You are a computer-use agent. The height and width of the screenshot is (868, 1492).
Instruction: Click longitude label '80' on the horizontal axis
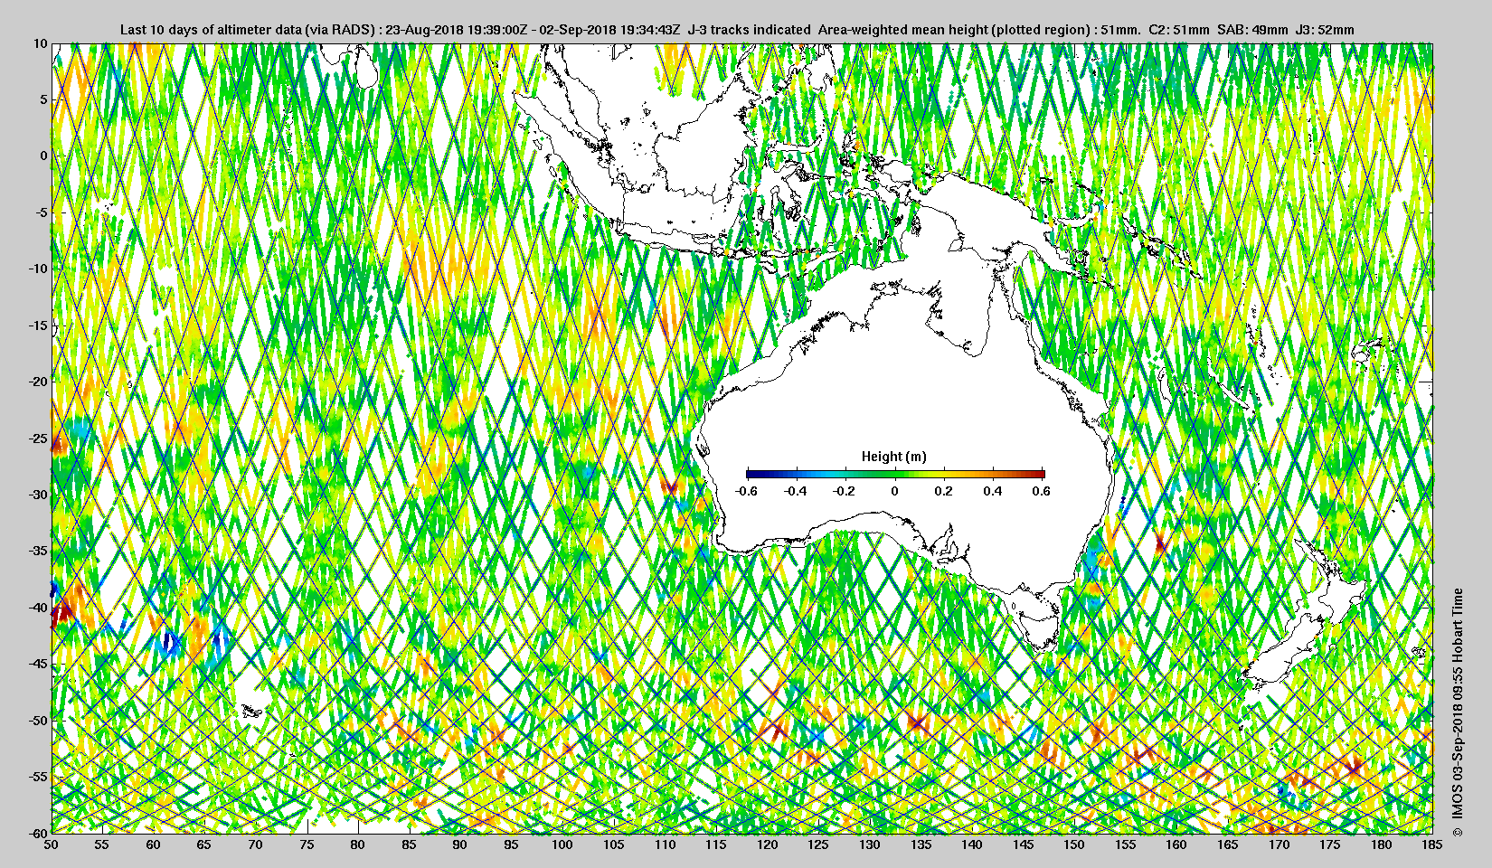pyautogui.click(x=358, y=844)
